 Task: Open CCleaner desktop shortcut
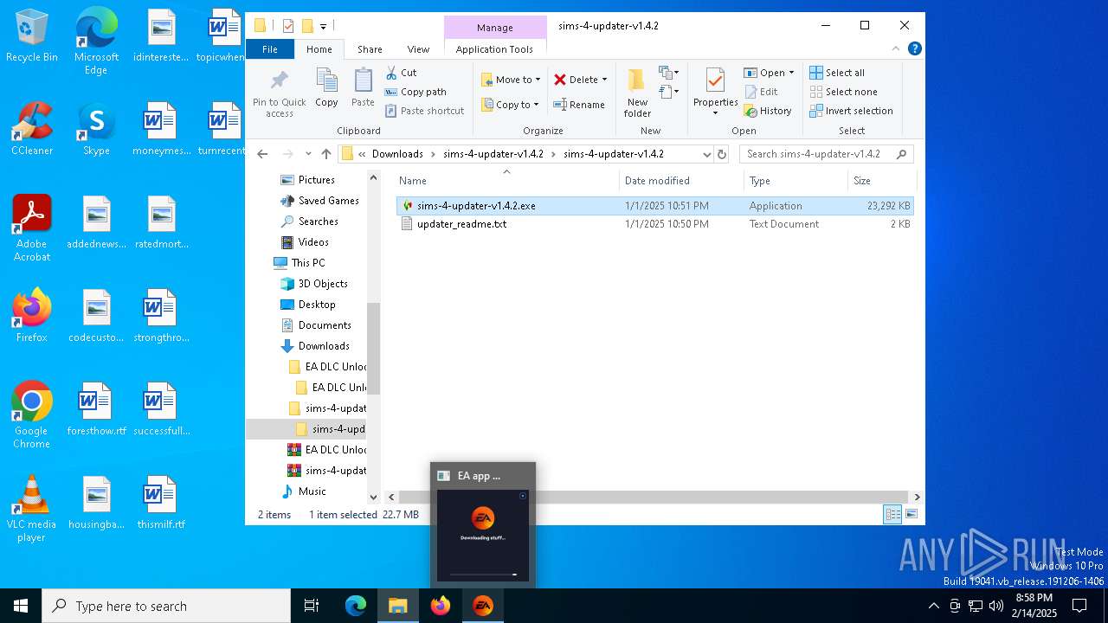[x=32, y=128]
